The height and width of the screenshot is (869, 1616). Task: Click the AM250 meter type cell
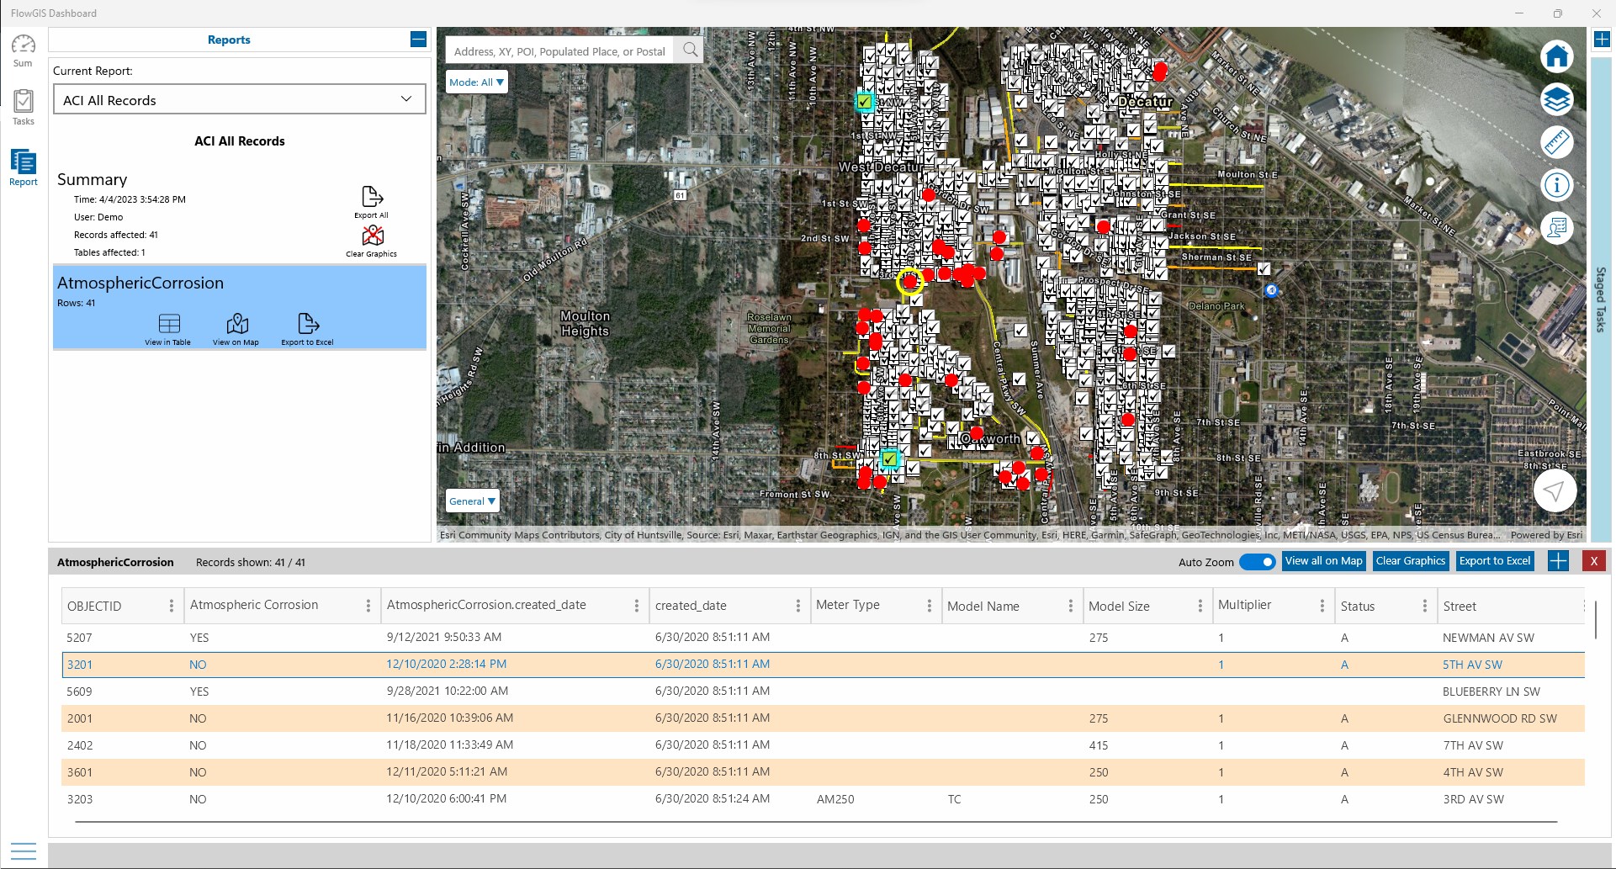835,799
